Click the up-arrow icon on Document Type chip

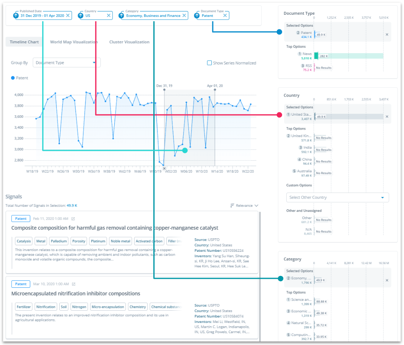click(197, 16)
